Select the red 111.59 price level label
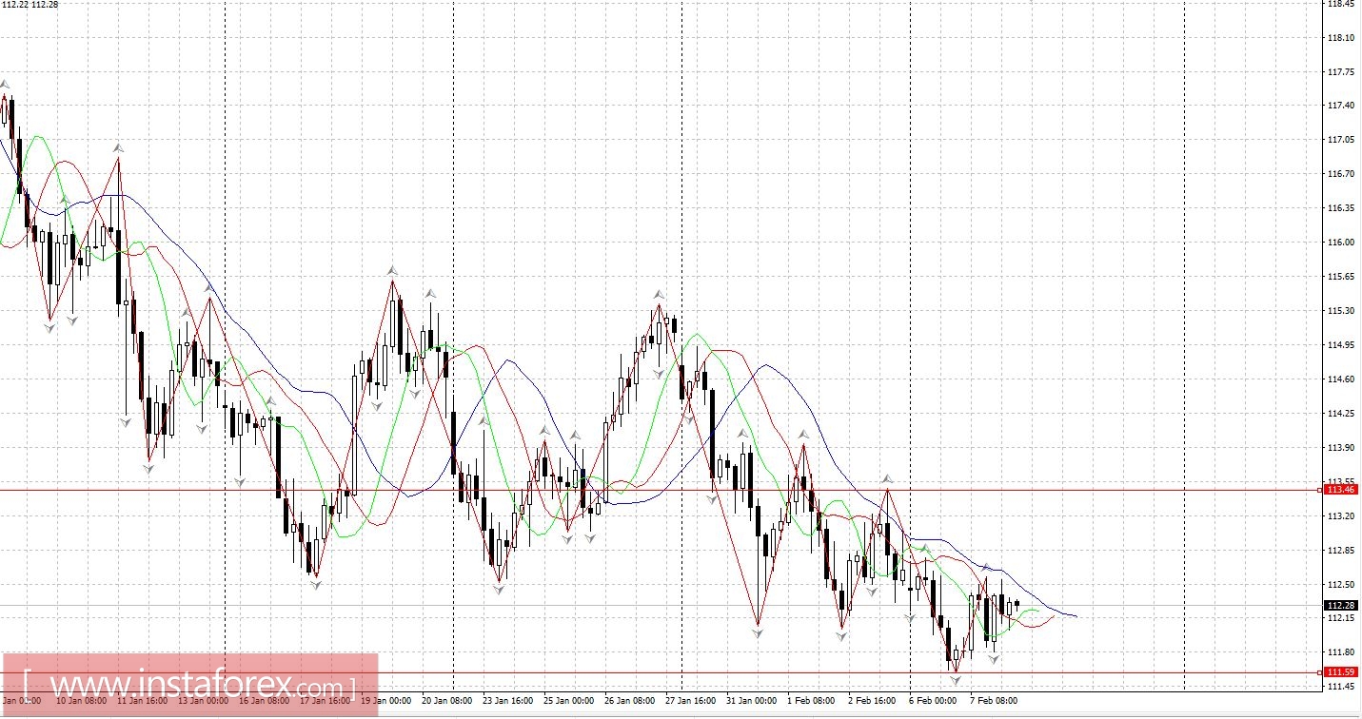Image resolution: width=1362 pixels, height=719 pixels. click(x=1340, y=672)
